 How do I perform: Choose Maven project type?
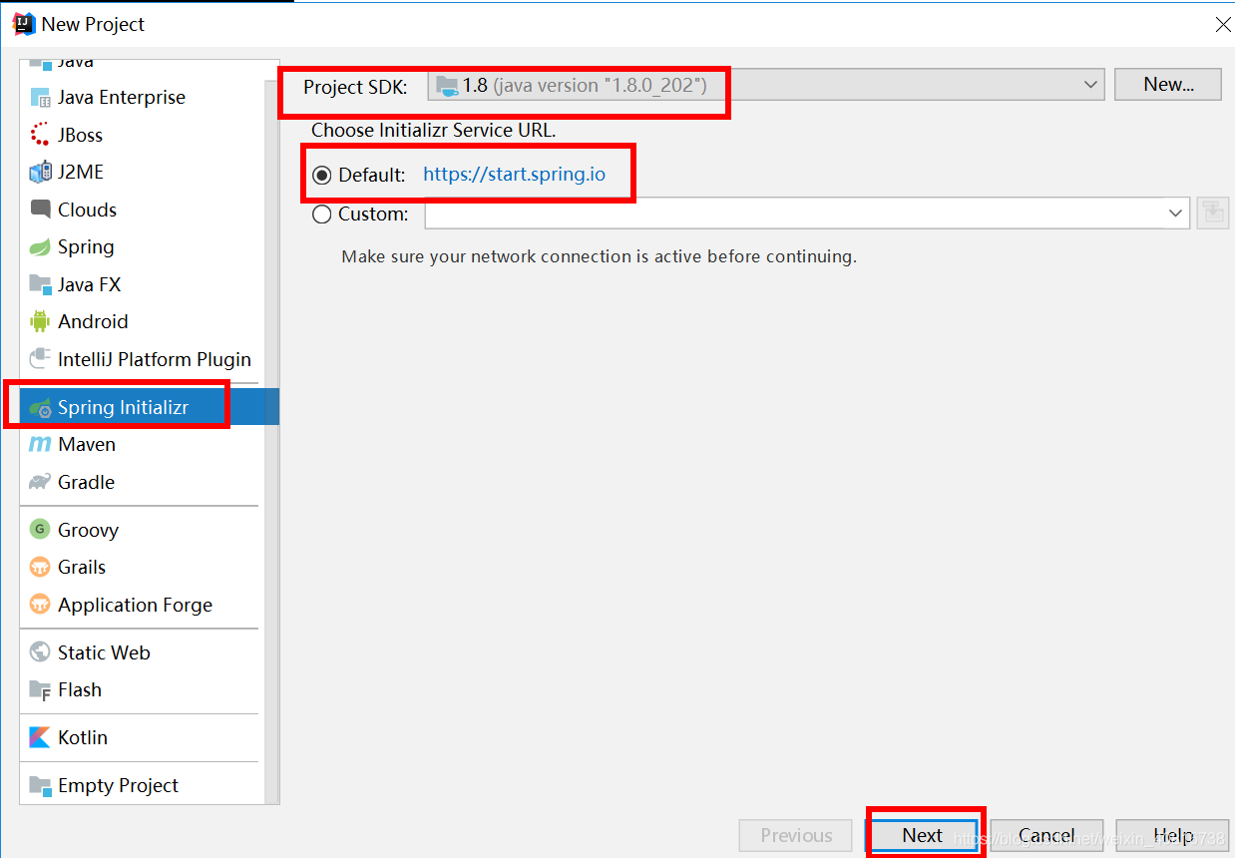87,445
